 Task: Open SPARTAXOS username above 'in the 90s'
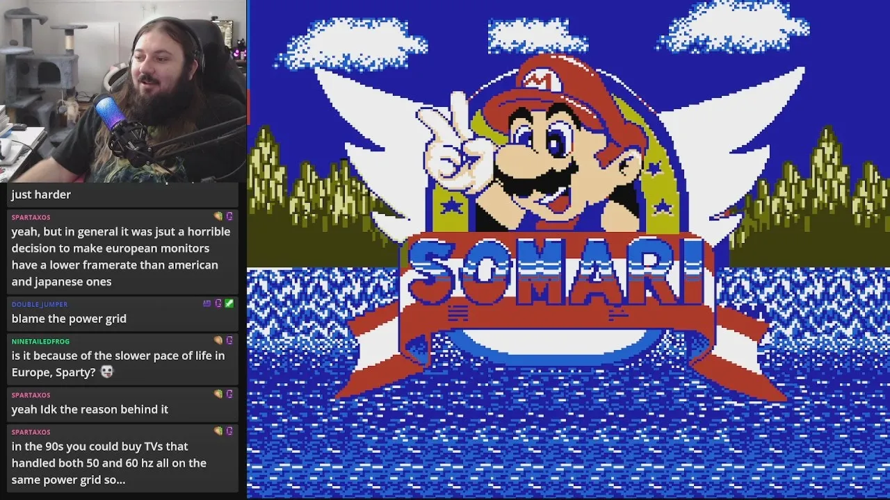[31, 431]
